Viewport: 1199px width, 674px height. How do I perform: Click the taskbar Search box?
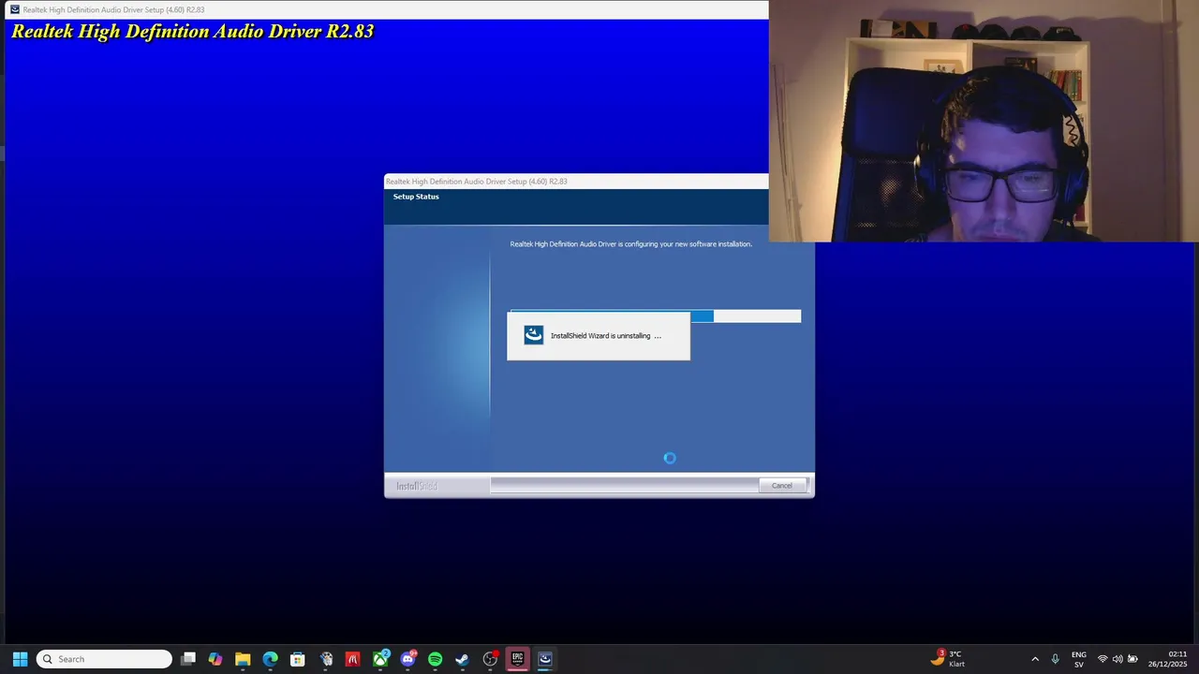point(104,659)
